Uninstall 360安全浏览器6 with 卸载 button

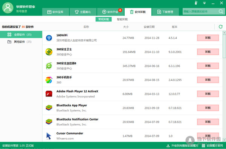coord(208,66)
